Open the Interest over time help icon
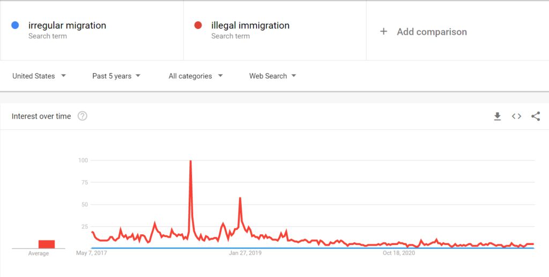The height and width of the screenshot is (277, 549). point(83,116)
